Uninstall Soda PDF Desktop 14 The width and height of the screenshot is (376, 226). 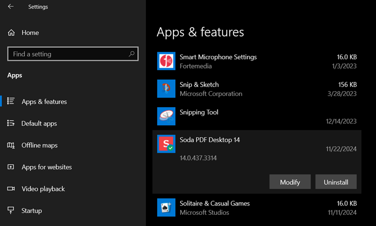335,182
